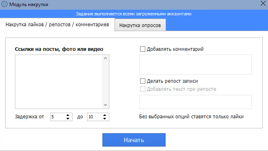Click the app icon in the title bar
The image size is (268, 151).
4,4
